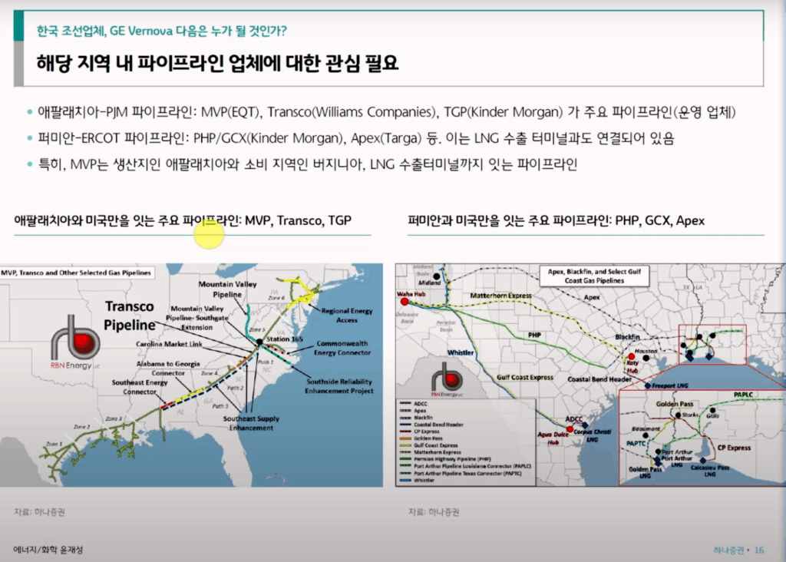The height and width of the screenshot is (562, 786).
Task: Click the 'Matterhorn Express' label on the map
Action: (500, 296)
